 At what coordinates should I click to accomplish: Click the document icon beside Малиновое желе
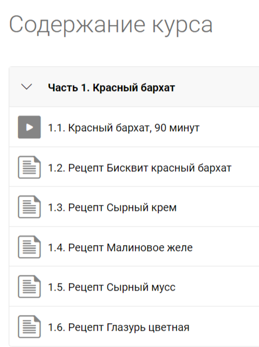point(29,247)
